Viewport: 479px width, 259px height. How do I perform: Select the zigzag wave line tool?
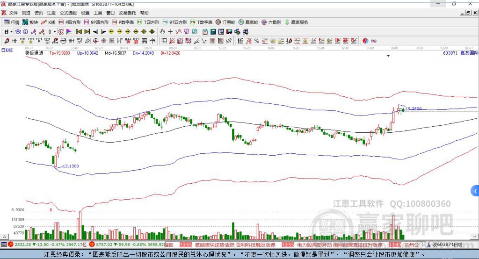tap(204, 41)
